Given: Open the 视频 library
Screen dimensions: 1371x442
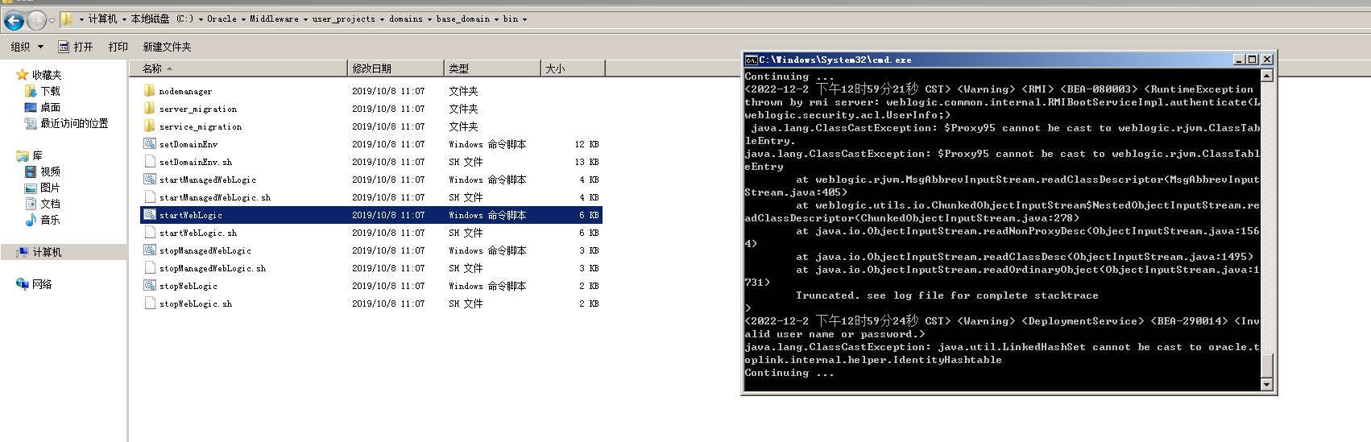Looking at the screenshot, I should point(51,171).
